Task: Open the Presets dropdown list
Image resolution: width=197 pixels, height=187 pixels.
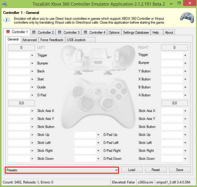Action: pyautogui.click(x=62, y=170)
